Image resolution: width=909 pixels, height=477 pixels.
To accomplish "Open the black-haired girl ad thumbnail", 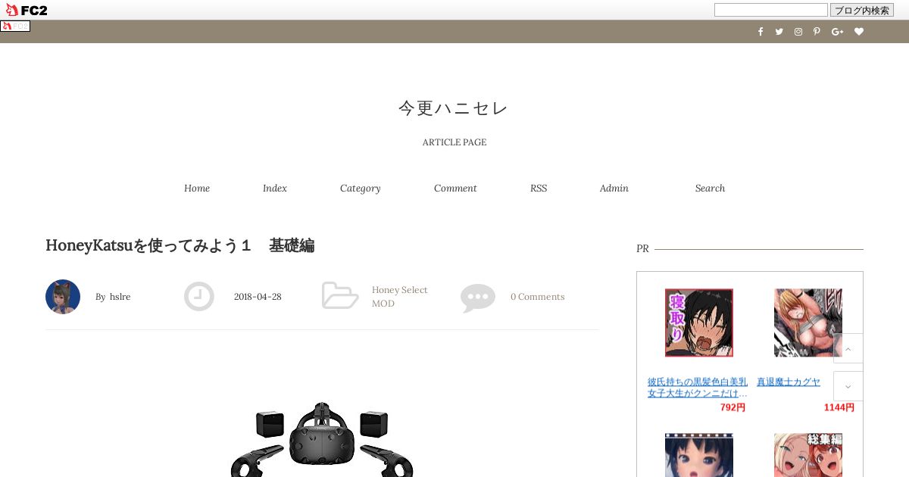I will click(699, 455).
